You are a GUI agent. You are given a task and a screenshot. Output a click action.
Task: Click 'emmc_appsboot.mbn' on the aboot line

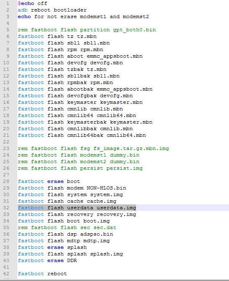click(115, 56)
